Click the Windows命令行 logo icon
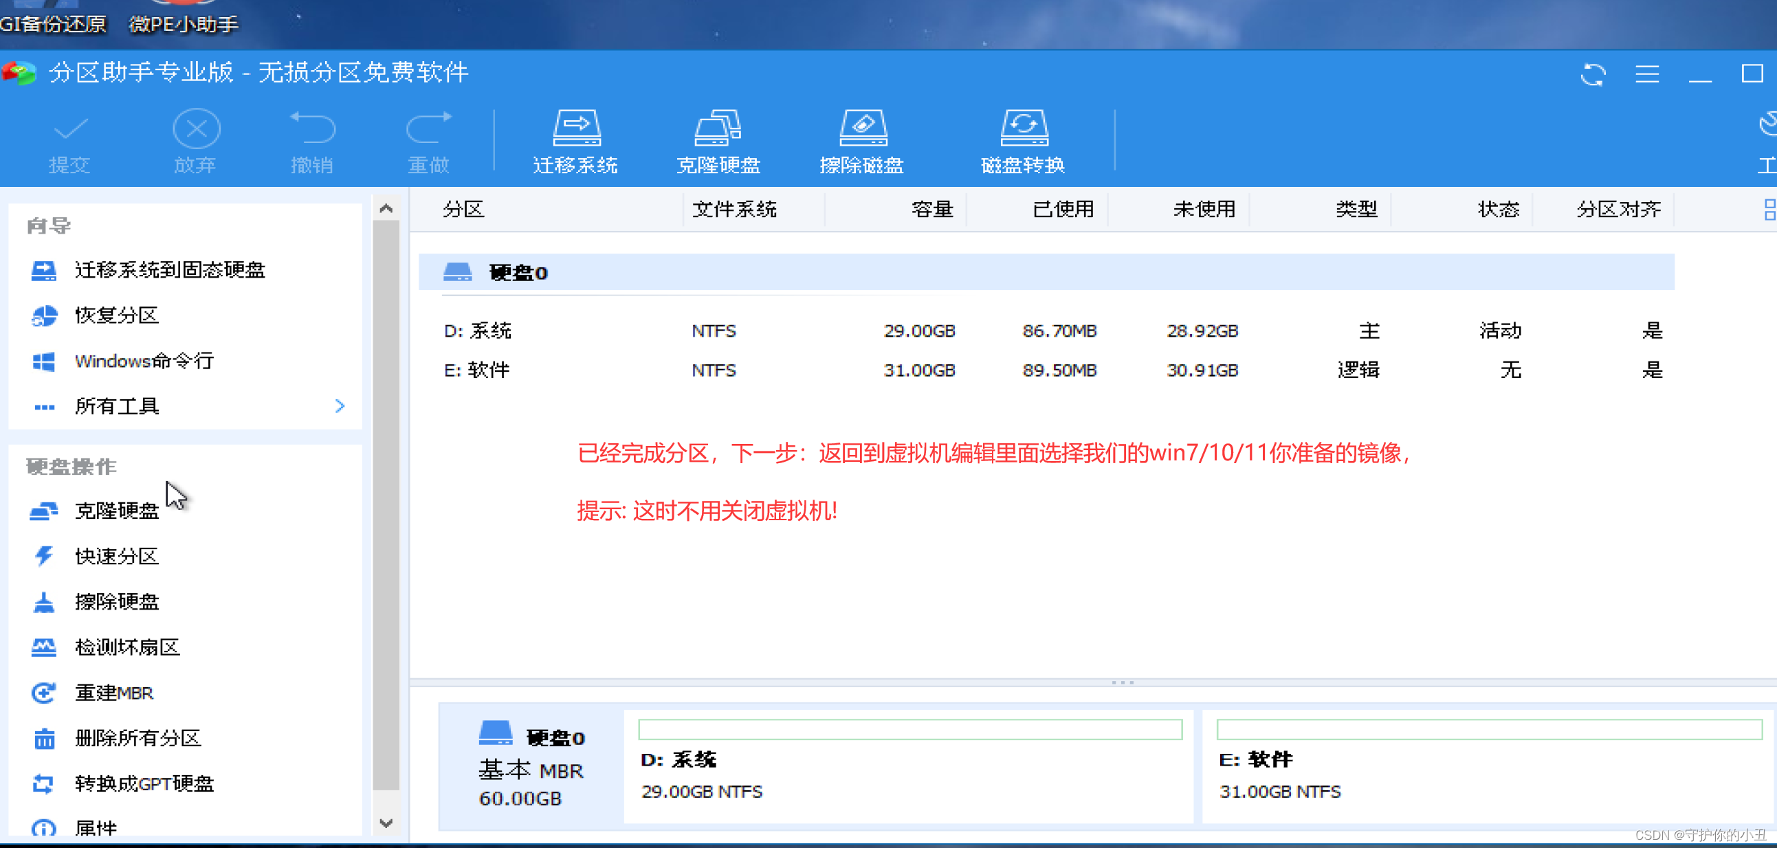This screenshot has height=848, width=1777. 44,362
